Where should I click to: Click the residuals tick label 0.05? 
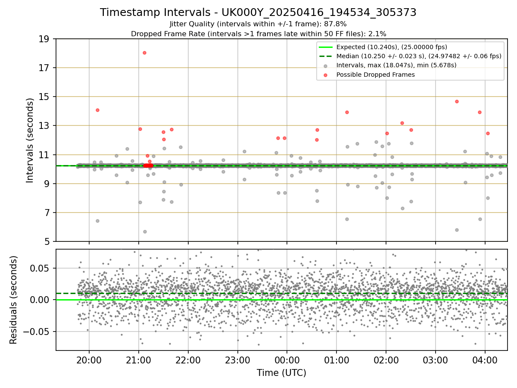pyautogui.click(x=40, y=268)
